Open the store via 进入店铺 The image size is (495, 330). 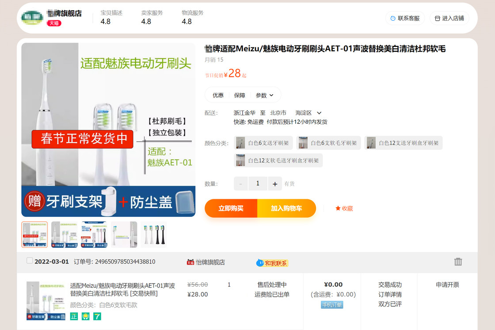(449, 18)
